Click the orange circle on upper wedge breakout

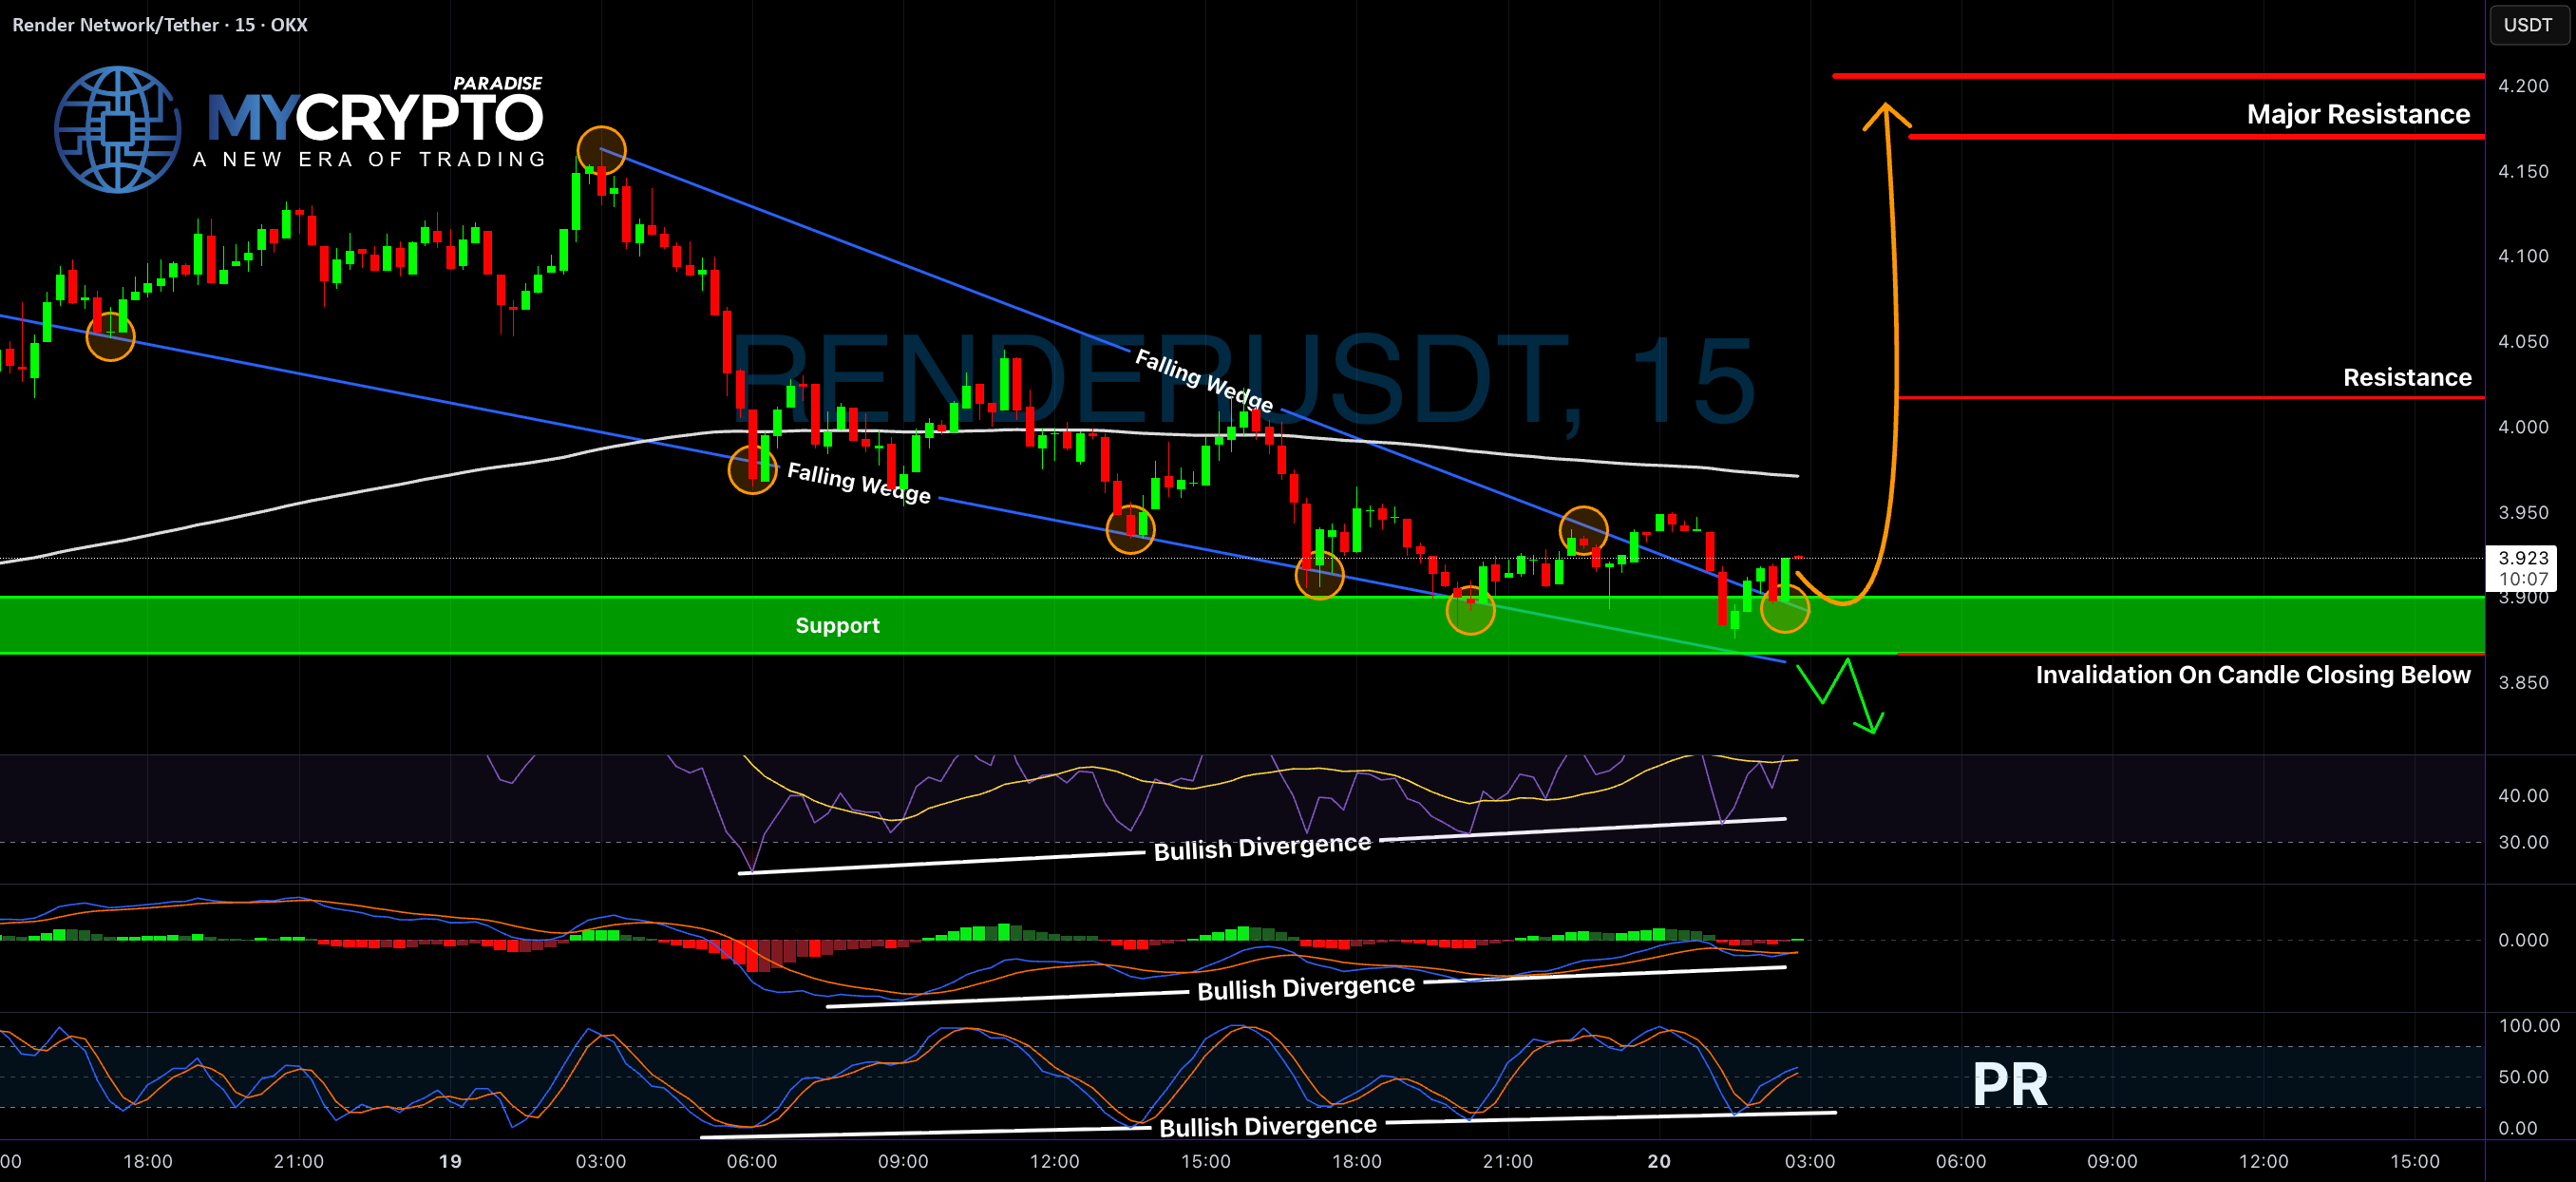click(x=1584, y=531)
